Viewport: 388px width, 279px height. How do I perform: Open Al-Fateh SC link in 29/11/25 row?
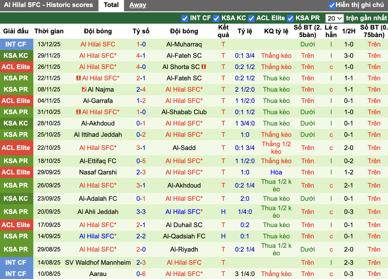pos(184,55)
